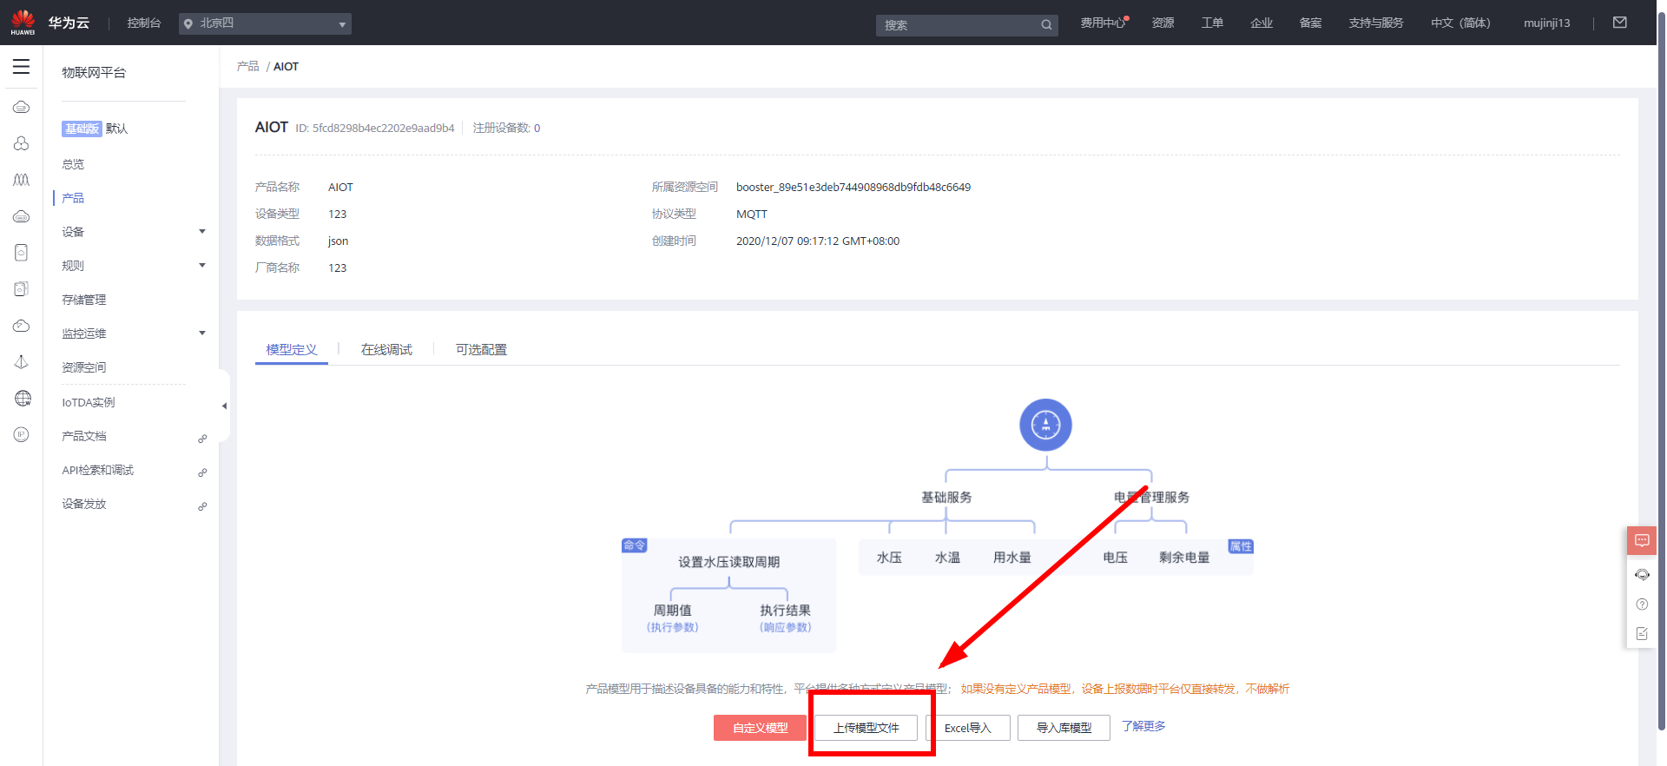
Task: Click the 剩余电量 property in the model
Action: 1184,558
